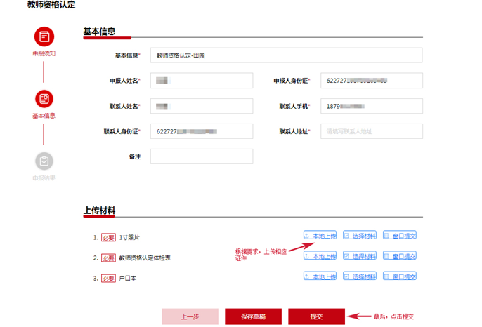Click the 户口本 material name
This screenshot has height=327, width=482.
click(128, 278)
